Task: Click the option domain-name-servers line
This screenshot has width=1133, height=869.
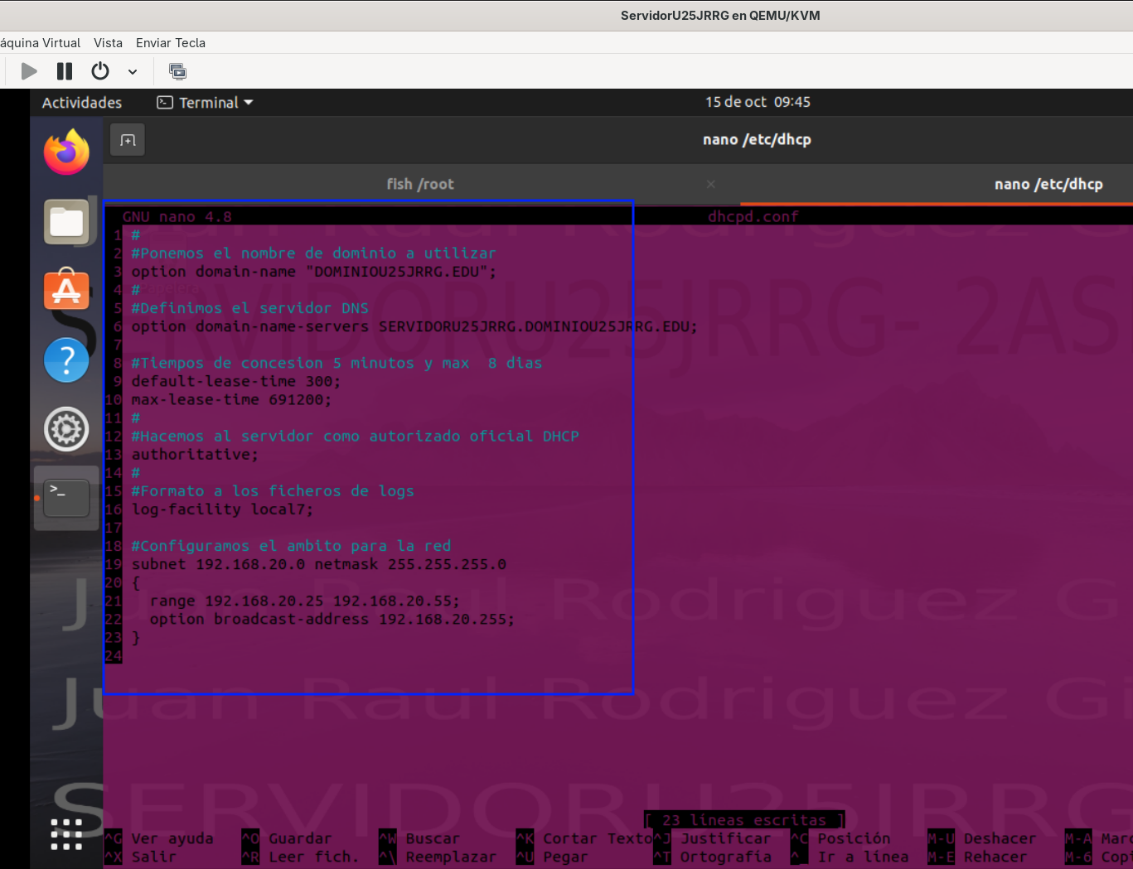Action: point(414,326)
